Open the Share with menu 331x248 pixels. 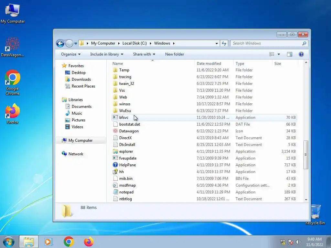(x=144, y=54)
